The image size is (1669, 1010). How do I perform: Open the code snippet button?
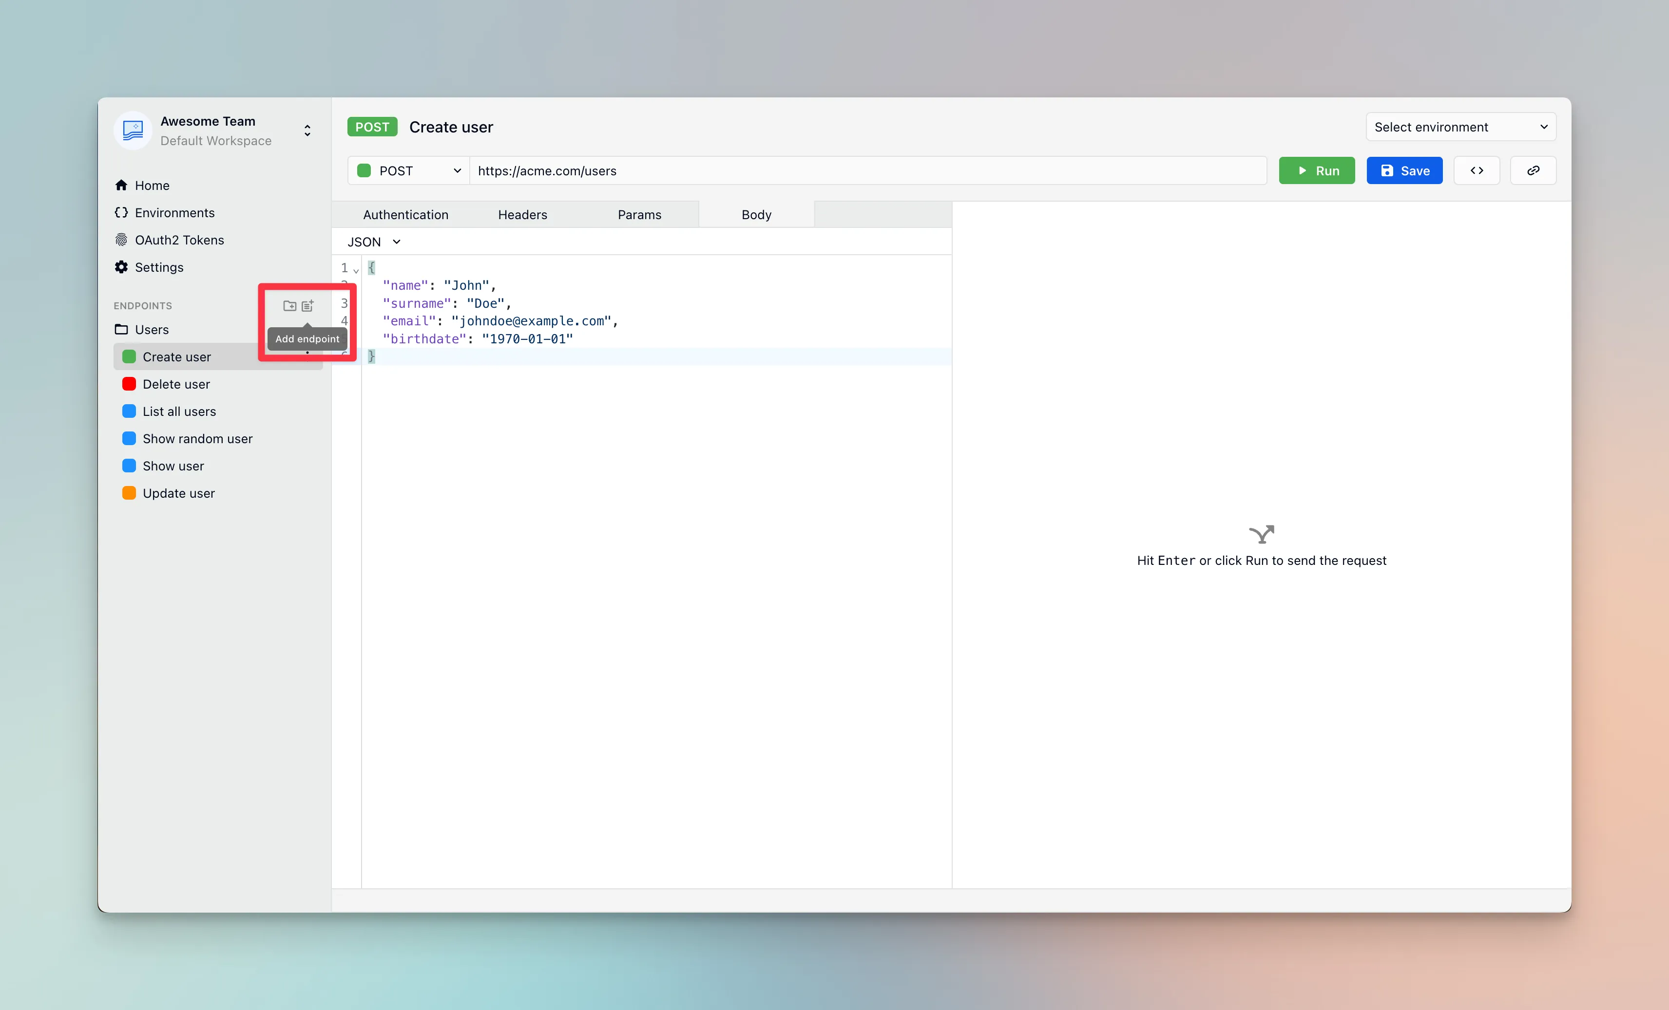[x=1477, y=170]
